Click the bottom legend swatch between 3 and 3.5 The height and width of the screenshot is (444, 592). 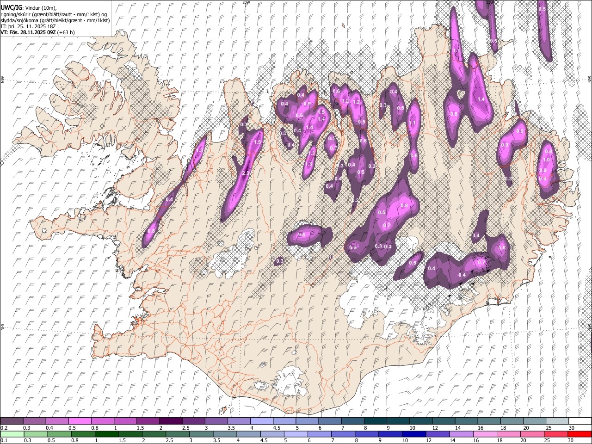tap(201, 434)
